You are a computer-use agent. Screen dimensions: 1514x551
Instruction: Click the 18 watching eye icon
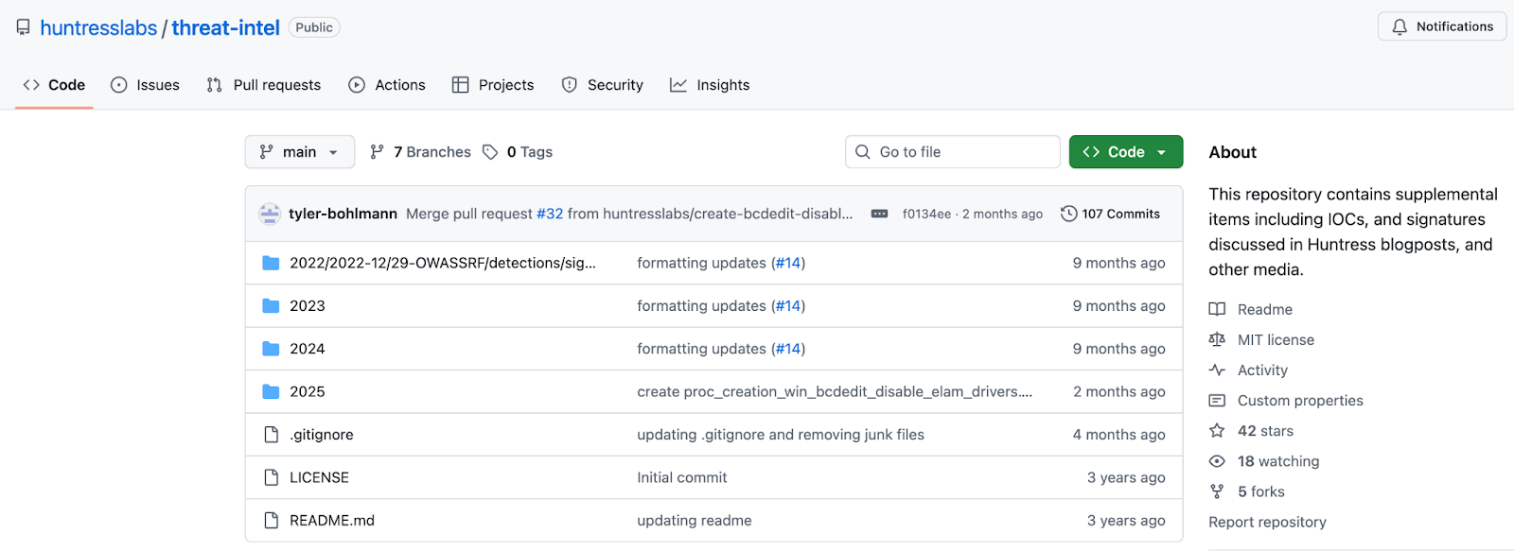point(1217,461)
